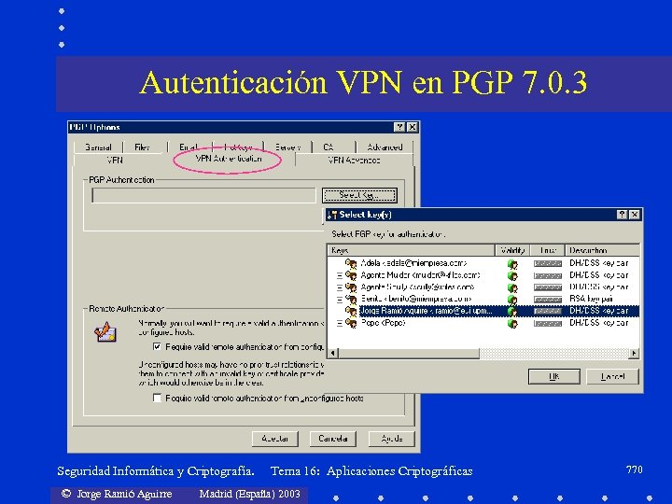
Task: Click key icon for Jorge Ramió Aguirre row
Action: [x=351, y=311]
